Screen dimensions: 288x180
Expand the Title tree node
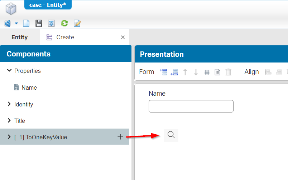coord(9,121)
